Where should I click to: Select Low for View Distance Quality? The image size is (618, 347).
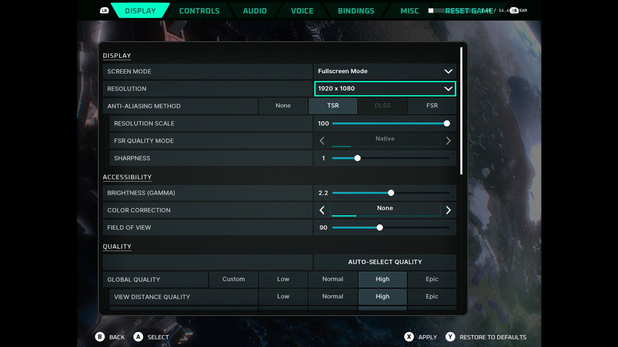[x=283, y=297]
